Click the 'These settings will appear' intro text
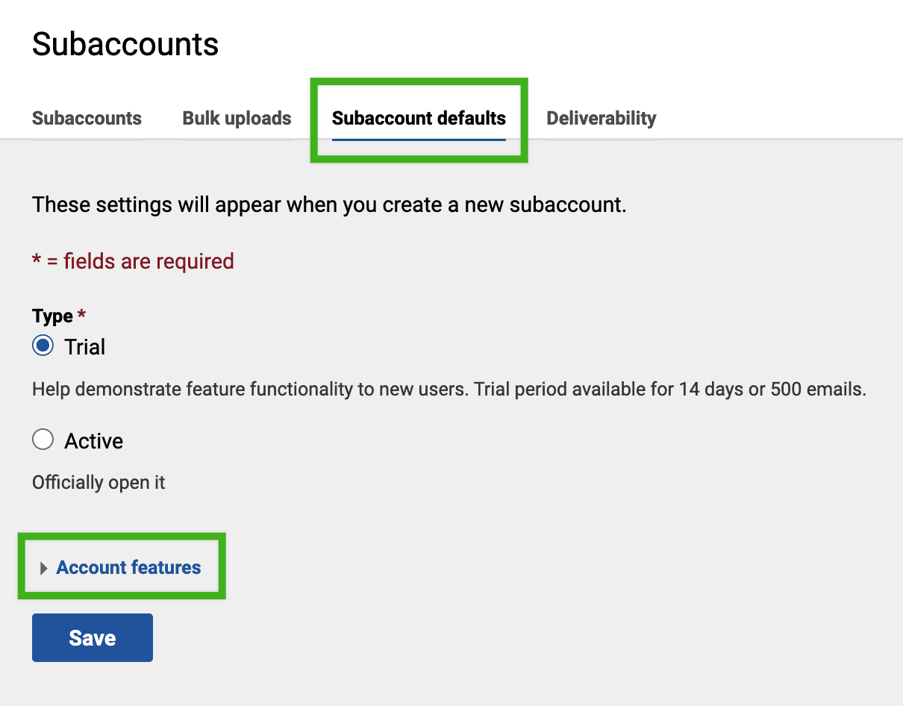903x706 pixels. [329, 204]
